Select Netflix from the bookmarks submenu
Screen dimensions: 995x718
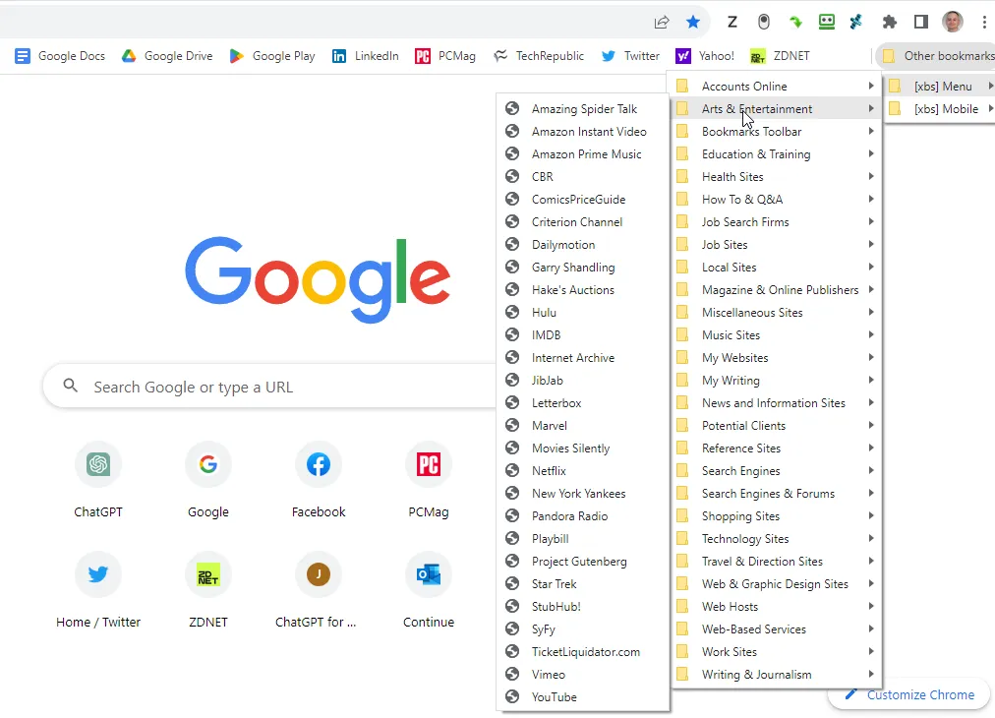click(549, 471)
